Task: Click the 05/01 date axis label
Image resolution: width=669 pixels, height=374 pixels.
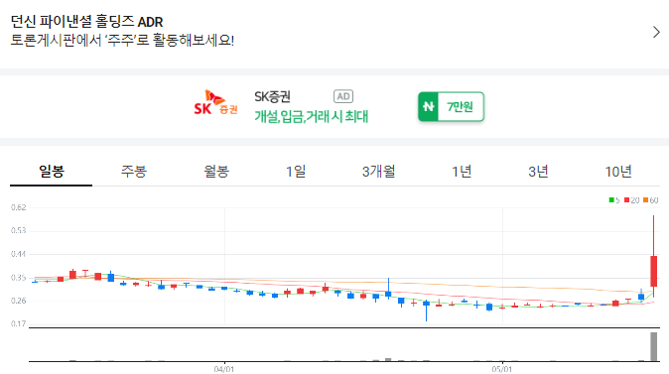Action: (502, 369)
